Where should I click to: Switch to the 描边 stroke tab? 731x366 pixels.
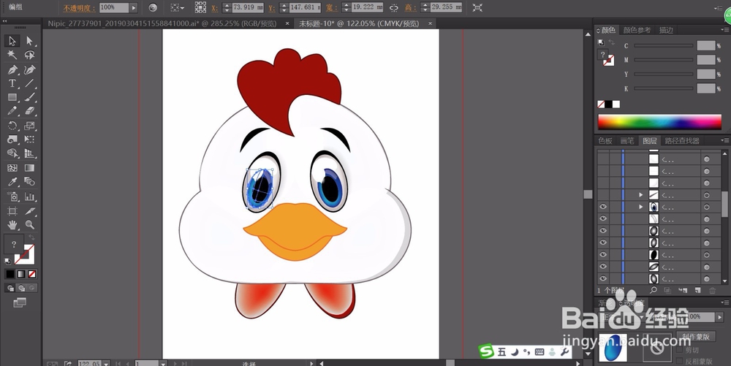coord(666,30)
